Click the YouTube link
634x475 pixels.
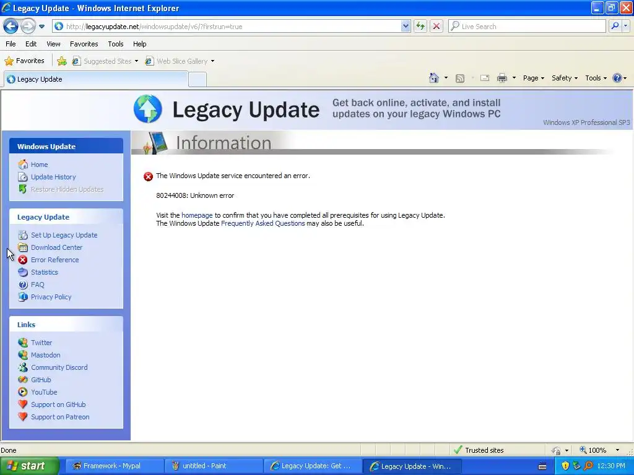click(x=44, y=392)
